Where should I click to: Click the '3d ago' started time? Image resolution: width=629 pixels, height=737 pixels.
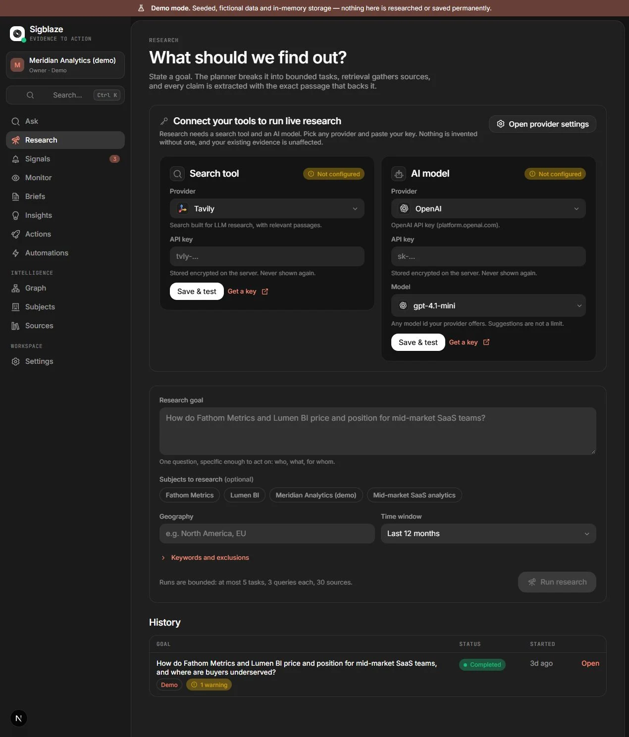coord(541,663)
